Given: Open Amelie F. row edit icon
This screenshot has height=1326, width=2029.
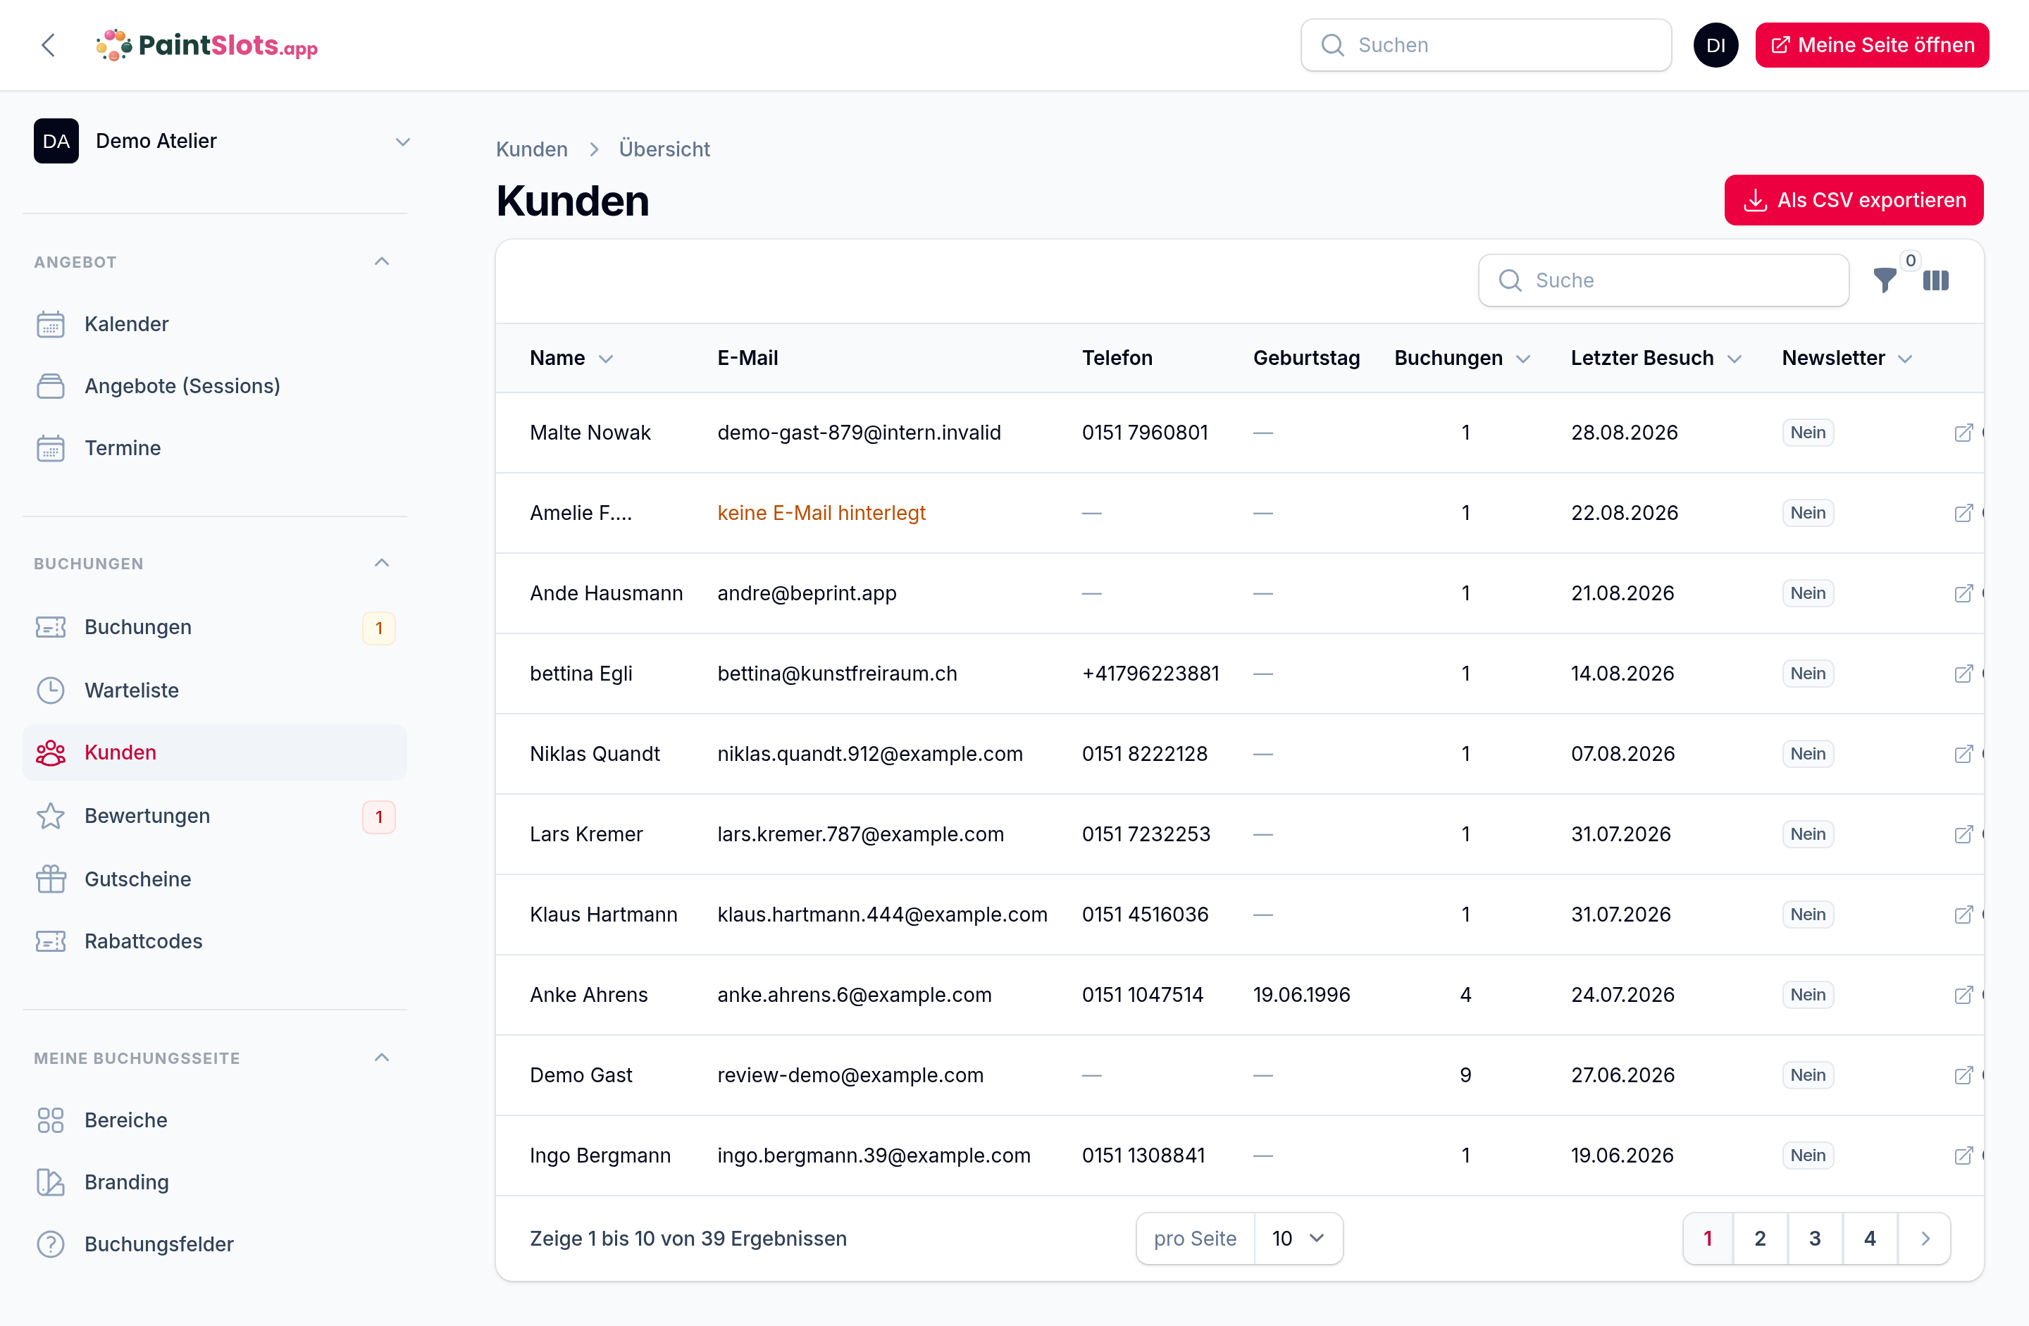Looking at the screenshot, I should pyautogui.click(x=1963, y=512).
